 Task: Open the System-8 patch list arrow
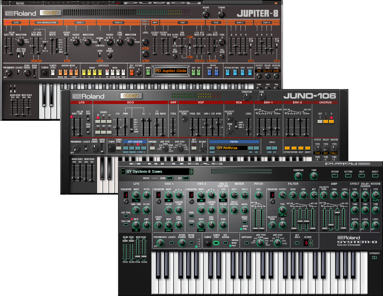[123, 171]
